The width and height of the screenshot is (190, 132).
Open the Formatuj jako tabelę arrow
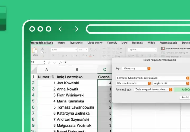[x=187, y=53]
